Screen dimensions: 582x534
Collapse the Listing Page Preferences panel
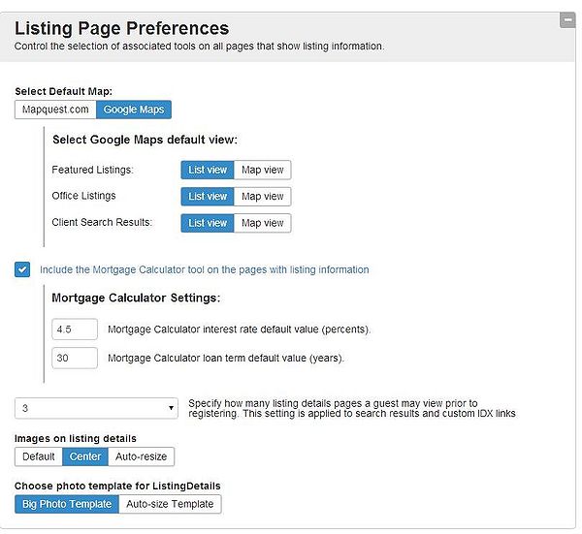click(x=567, y=20)
